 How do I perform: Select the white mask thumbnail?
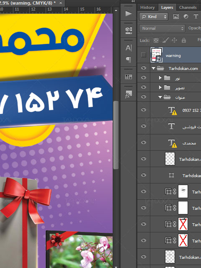[183, 208]
